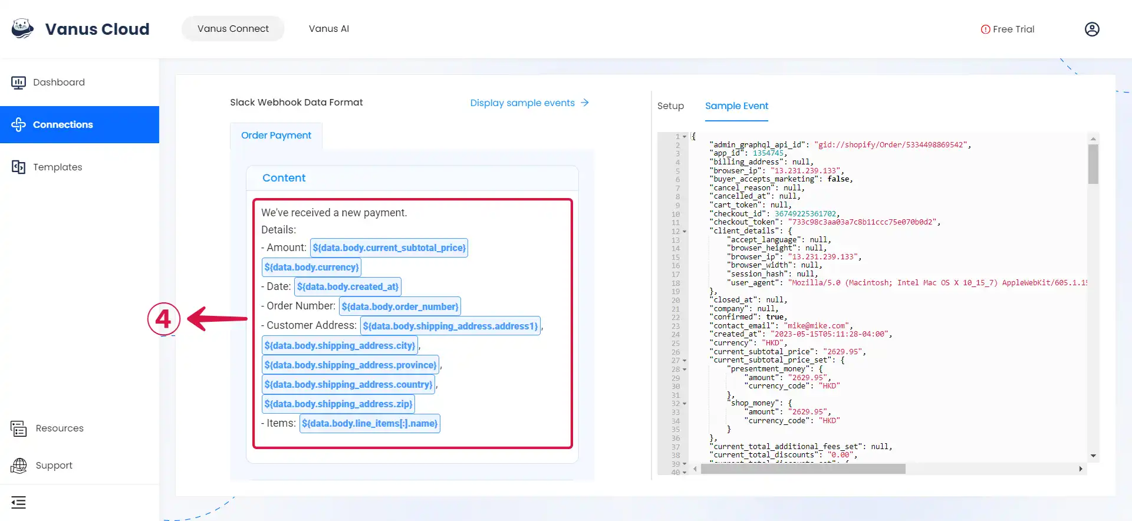This screenshot has height=521, width=1132.
Task: Click scroll-left arrow of code viewer
Action: pyautogui.click(x=695, y=469)
